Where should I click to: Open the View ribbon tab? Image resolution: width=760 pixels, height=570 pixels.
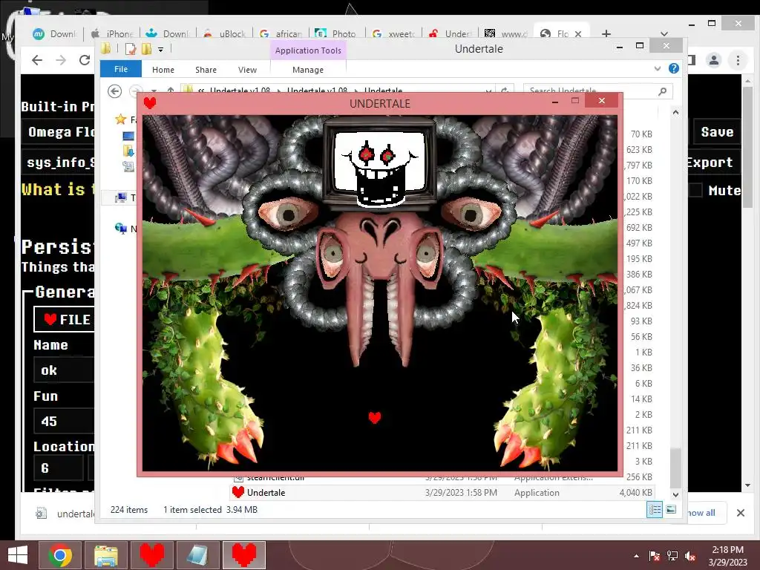tap(247, 70)
